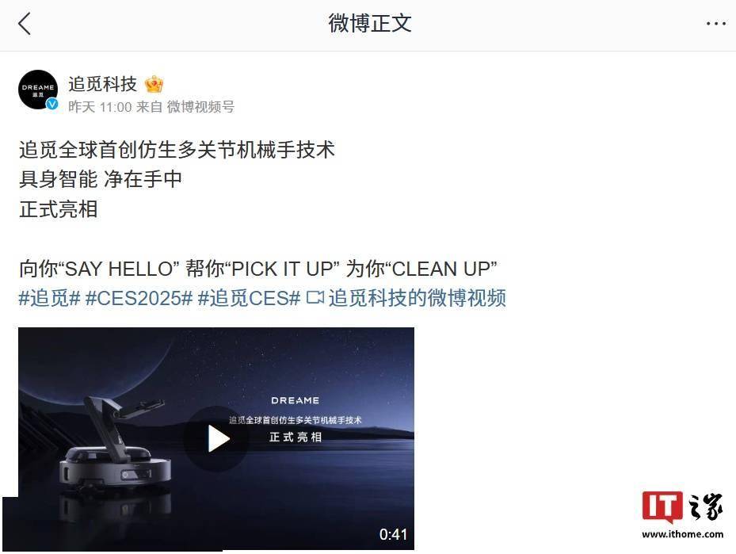Open the 追觅科技 account name
The height and width of the screenshot is (554, 736).
[103, 84]
